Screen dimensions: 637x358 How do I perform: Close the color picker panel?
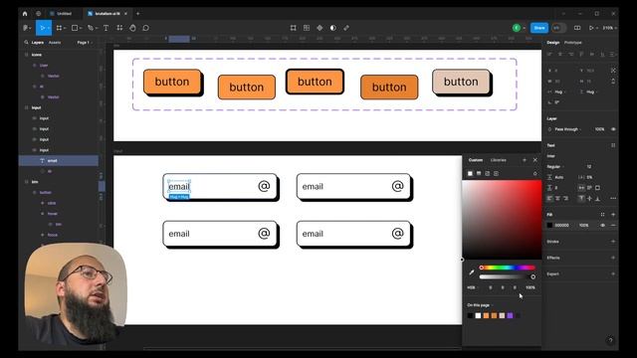click(x=535, y=160)
